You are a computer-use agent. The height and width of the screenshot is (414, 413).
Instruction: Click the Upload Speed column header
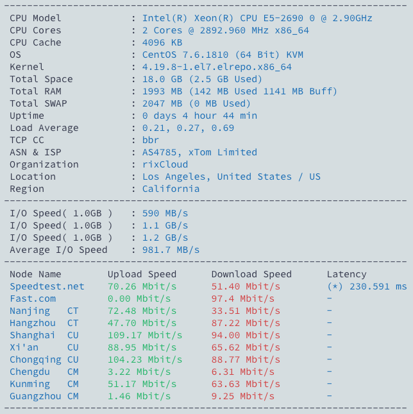(x=142, y=274)
